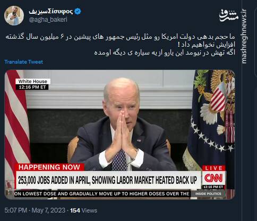Open the 154 Views count
The width and height of the screenshot is (257, 221).
(83, 210)
